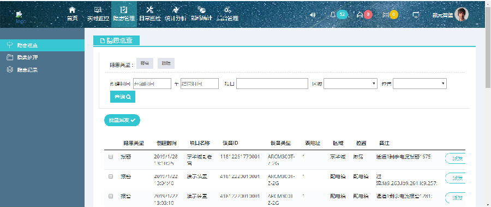The width and height of the screenshot is (491, 207).
Task: Click the 开始时间 start time field
Action: [152, 84]
